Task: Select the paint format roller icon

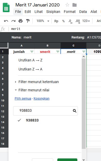Action: pos(28,21)
